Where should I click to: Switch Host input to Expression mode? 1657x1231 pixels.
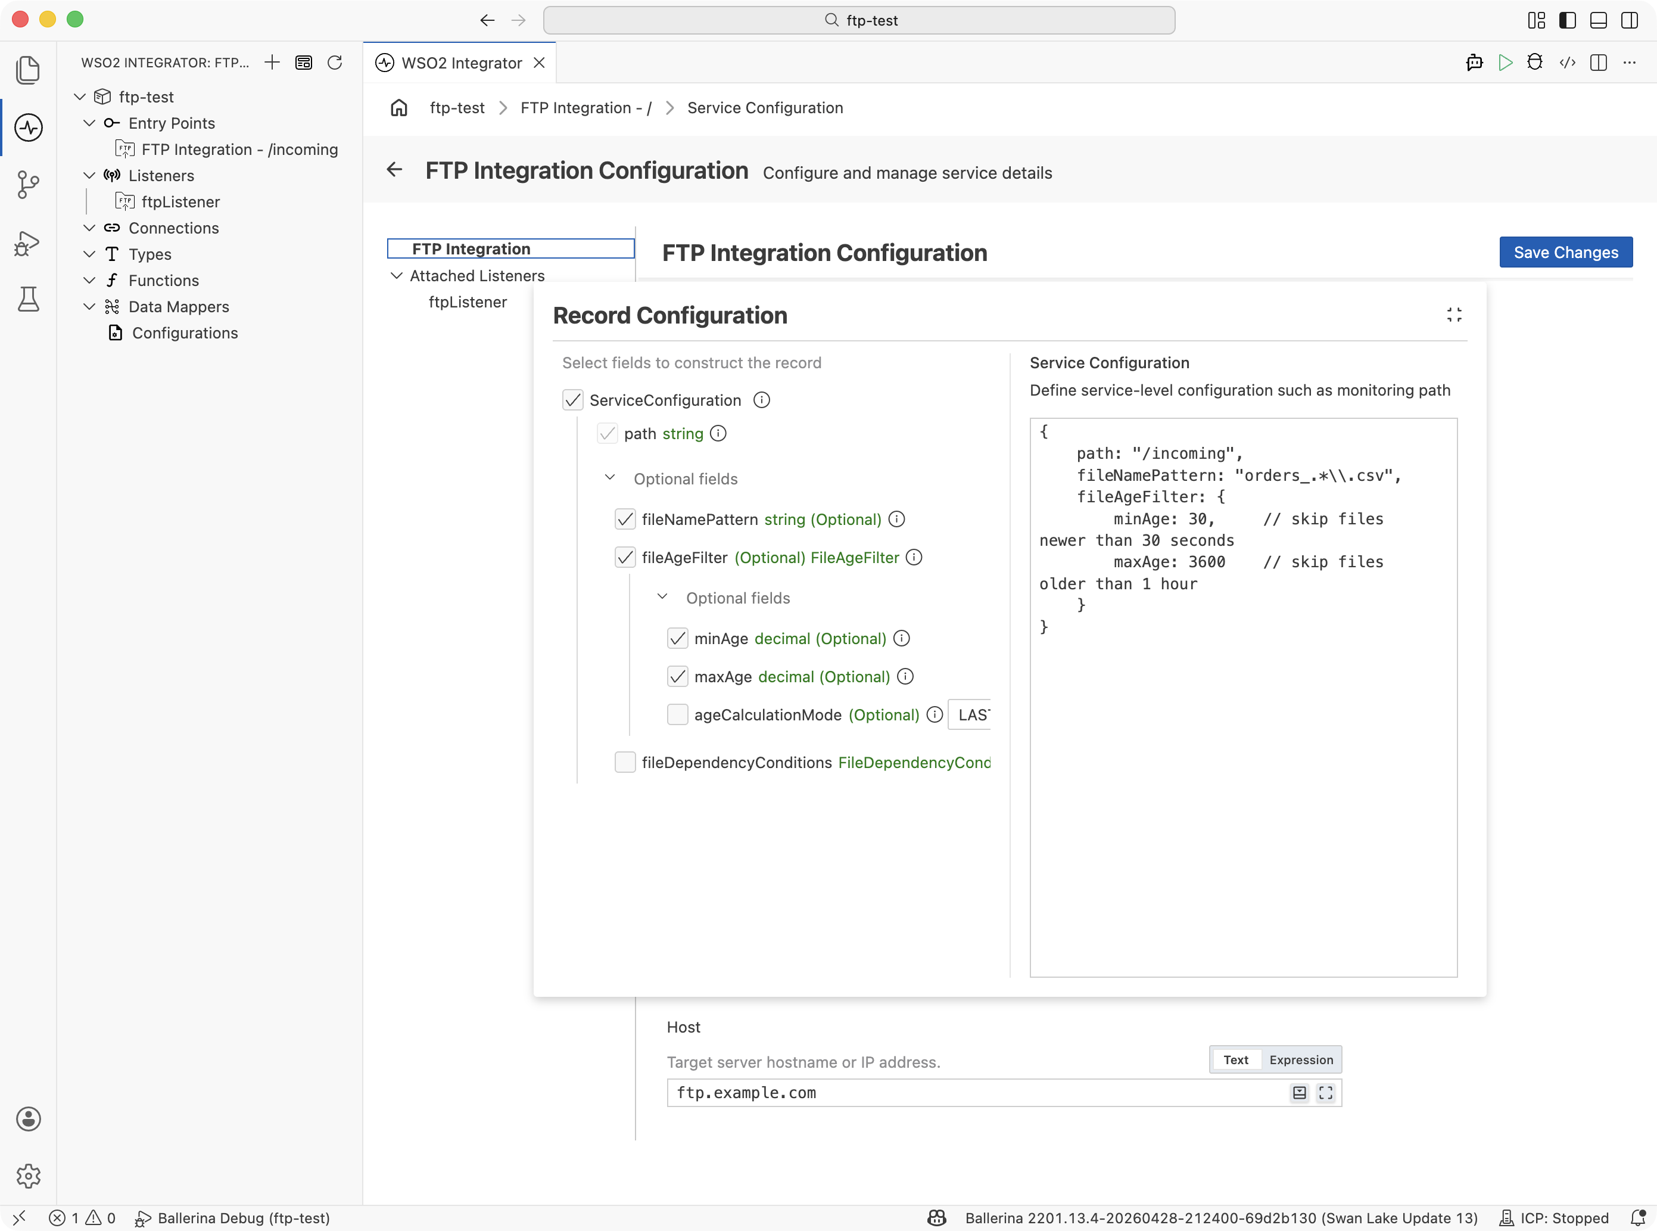pos(1301,1059)
